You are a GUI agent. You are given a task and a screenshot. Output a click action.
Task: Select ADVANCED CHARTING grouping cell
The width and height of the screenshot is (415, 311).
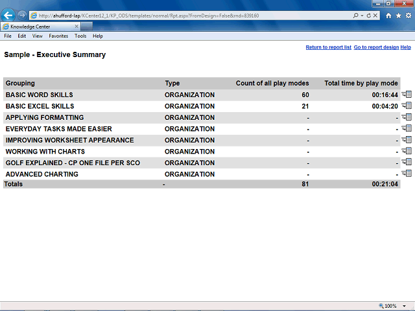pyautogui.click(x=41, y=174)
